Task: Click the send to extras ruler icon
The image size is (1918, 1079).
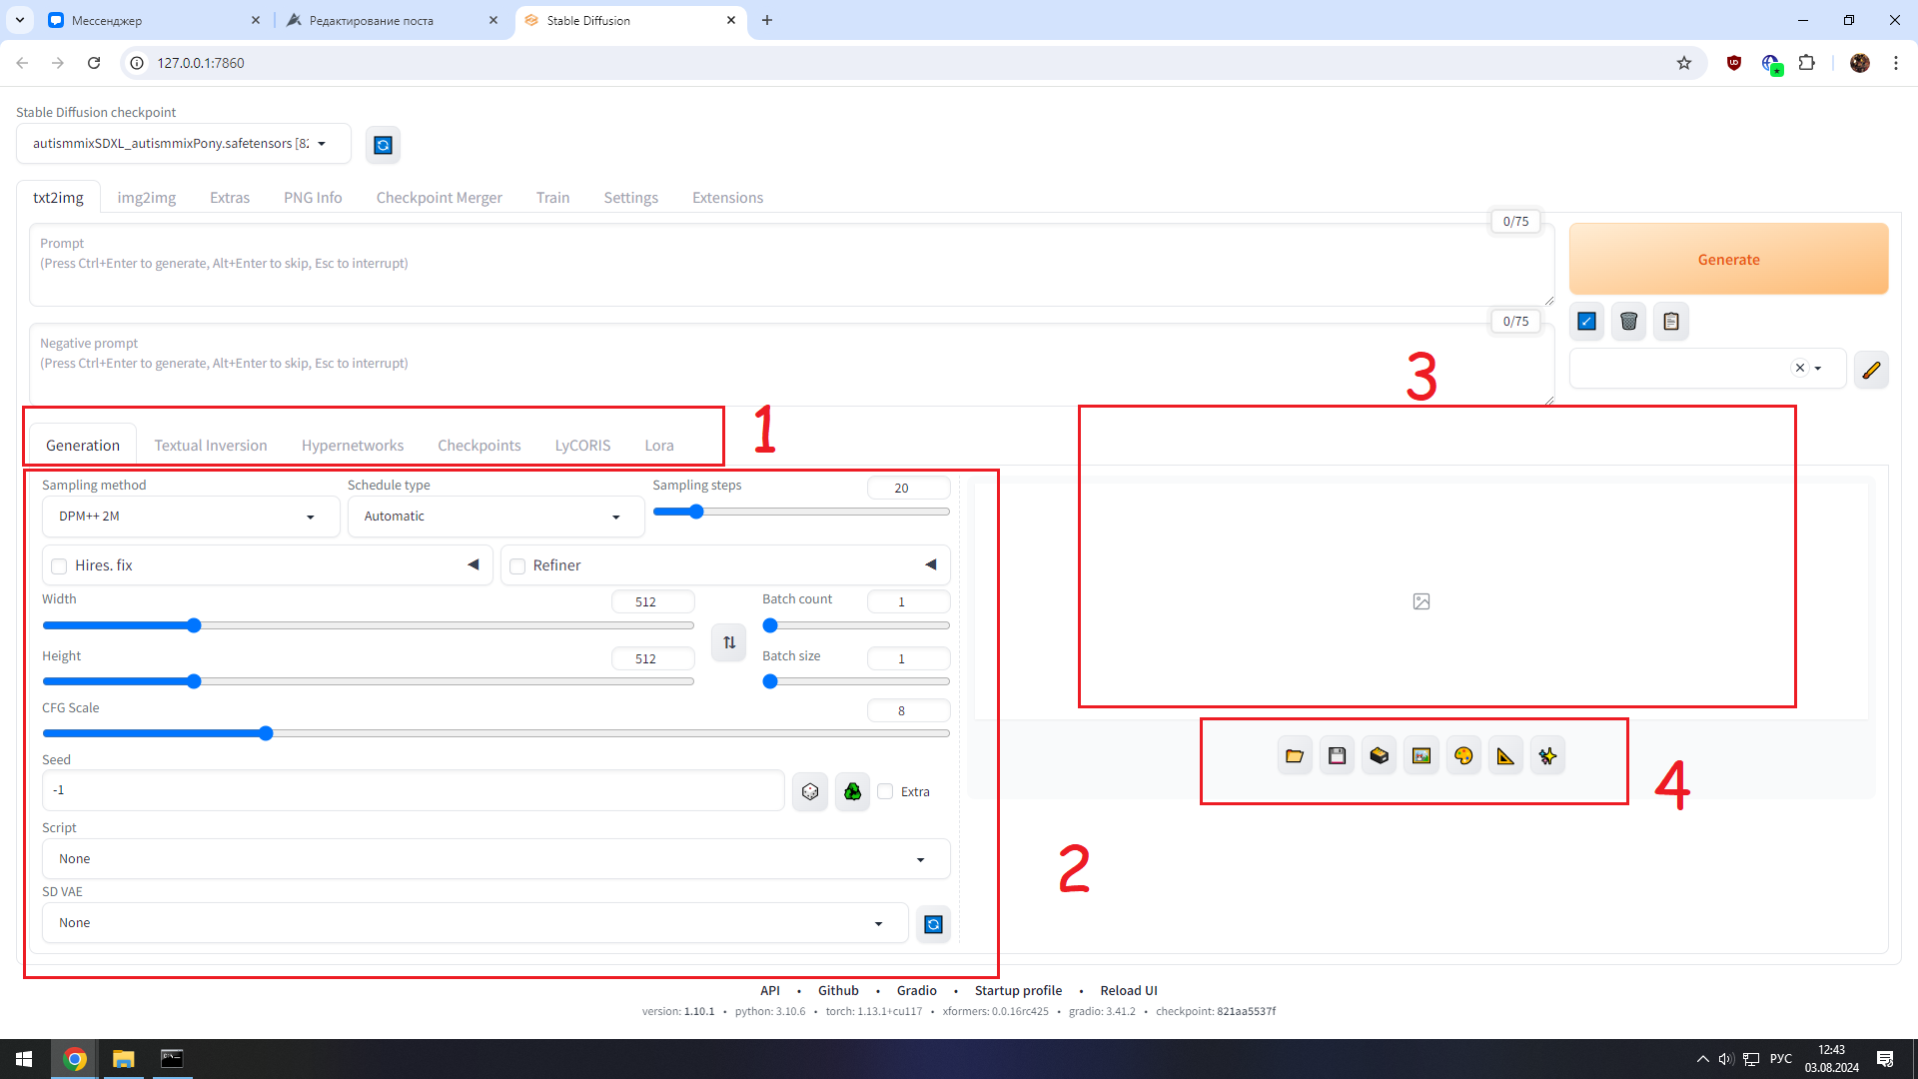Action: (x=1505, y=756)
